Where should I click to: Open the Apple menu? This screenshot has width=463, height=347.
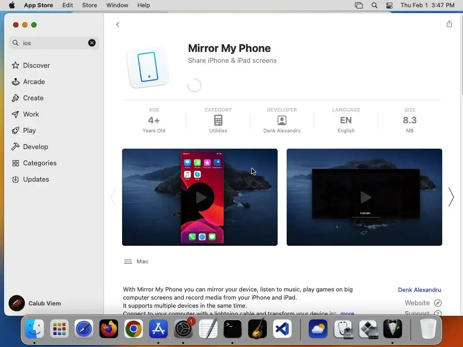click(x=12, y=5)
